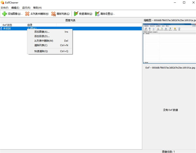This screenshot has width=196, height=153.
Task: Click the Remove from List toolbar icon
Action: point(27,14)
